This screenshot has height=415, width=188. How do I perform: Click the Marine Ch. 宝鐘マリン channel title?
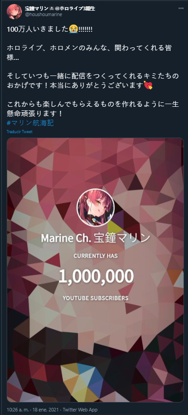coord(96,238)
